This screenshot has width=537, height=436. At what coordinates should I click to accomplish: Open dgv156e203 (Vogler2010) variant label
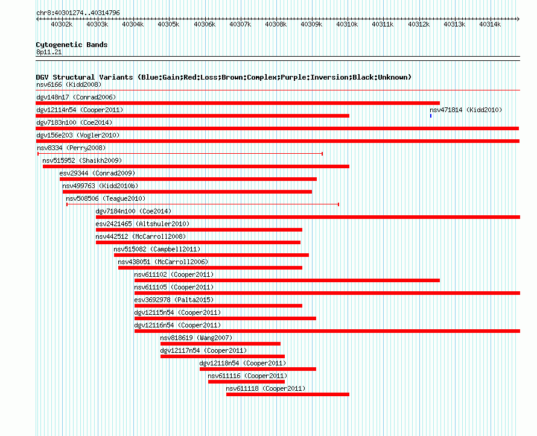pos(78,135)
